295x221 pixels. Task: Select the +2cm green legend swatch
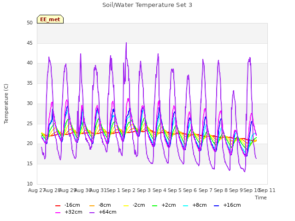pyautogui.click(x=155, y=206)
